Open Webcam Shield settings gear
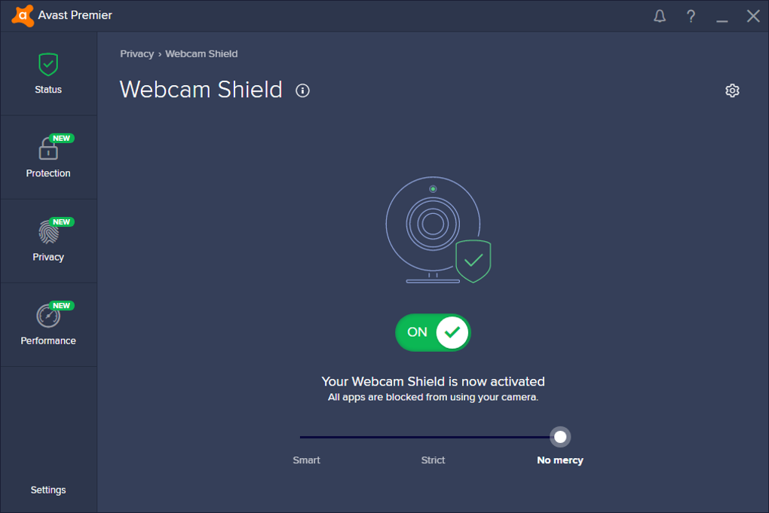The width and height of the screenshot is (769, 513). pyautogui.click(x=732, y=90)
